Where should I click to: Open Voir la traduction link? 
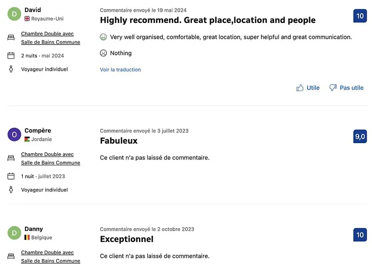click(120, 70)
